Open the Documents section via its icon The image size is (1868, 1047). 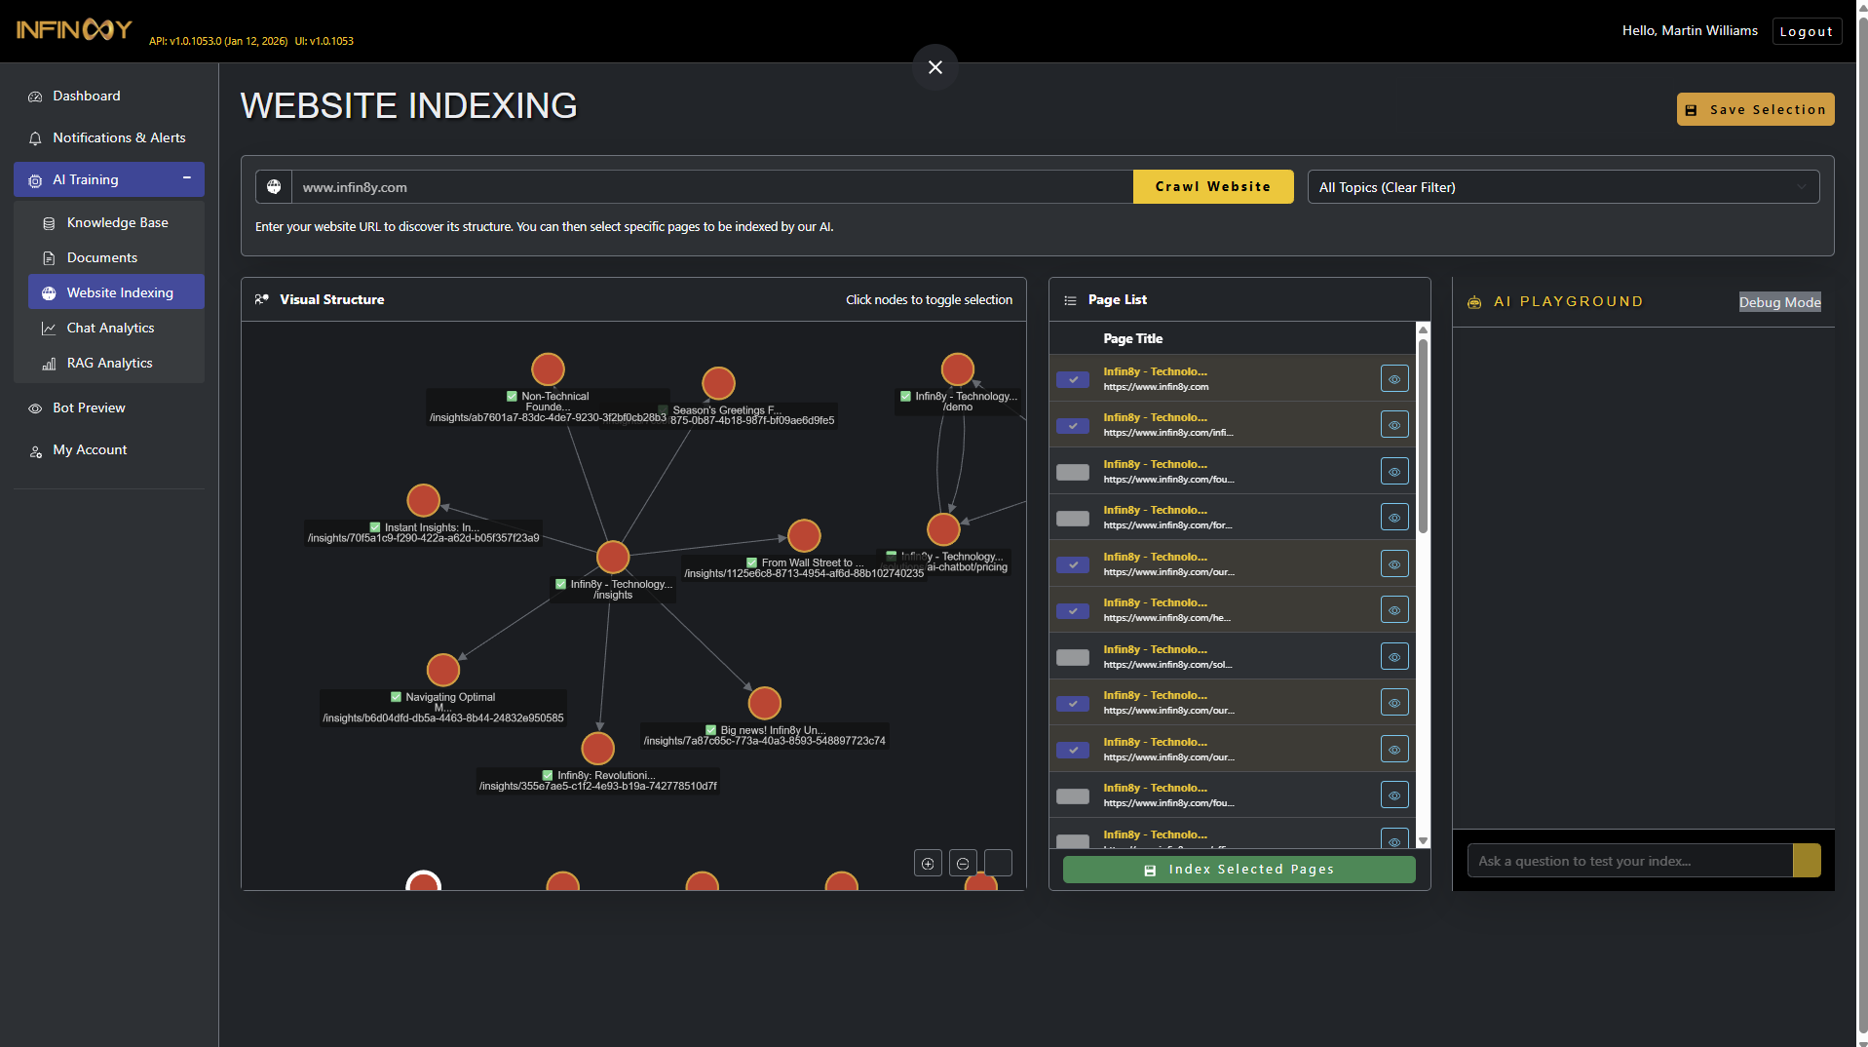coord(49,257)
